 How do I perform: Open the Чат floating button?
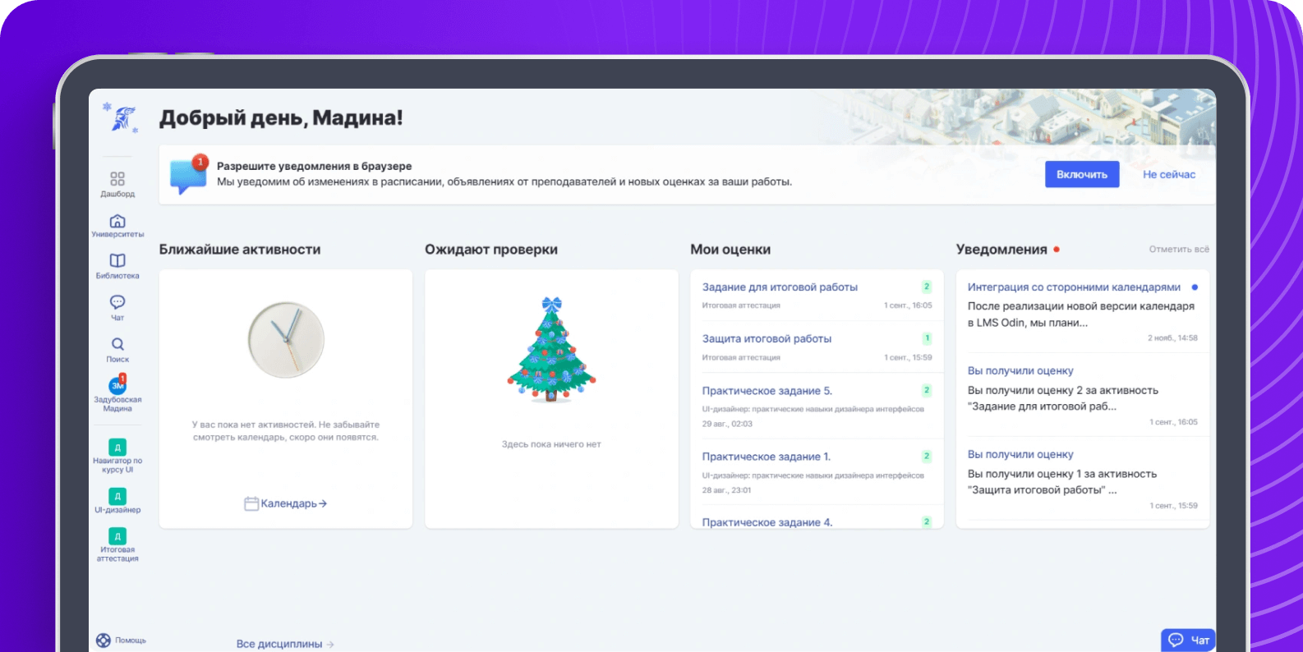[1188, 640]
